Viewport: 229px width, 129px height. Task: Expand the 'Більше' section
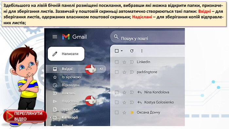[67, 125]
